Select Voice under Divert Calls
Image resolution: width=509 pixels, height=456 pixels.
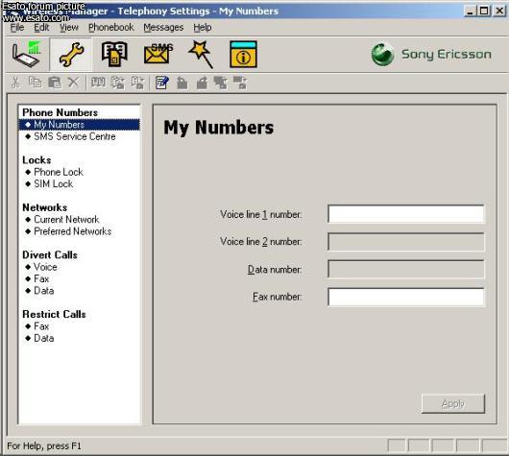coord(45,267)
